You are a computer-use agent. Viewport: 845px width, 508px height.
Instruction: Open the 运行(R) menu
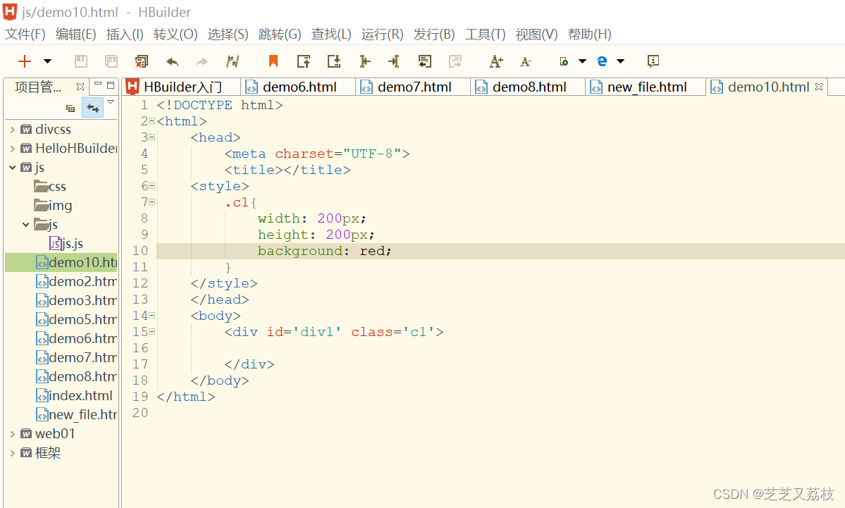(383, 35)
